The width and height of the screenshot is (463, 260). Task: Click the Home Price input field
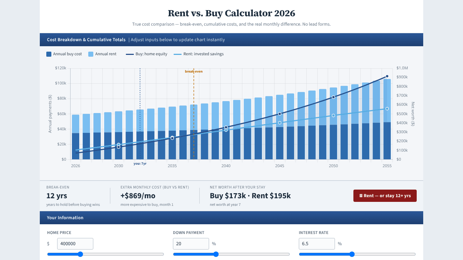click(75, 244)
